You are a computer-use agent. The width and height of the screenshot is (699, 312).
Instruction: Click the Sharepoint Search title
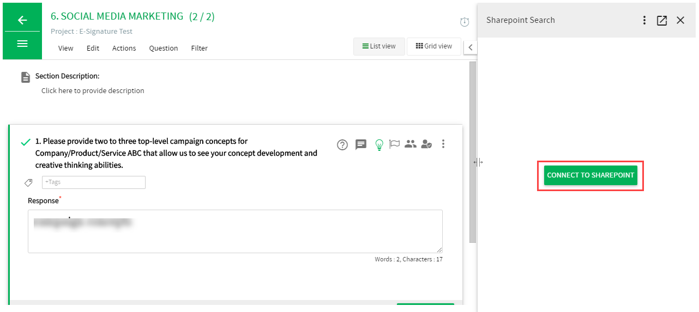point(521,20)
